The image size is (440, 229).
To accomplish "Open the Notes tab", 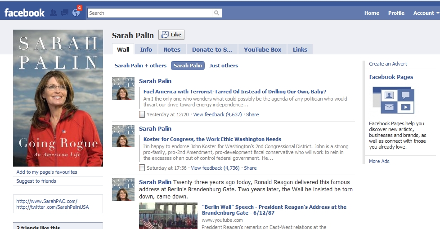I will pyautogui.click(x=172, y=49).
